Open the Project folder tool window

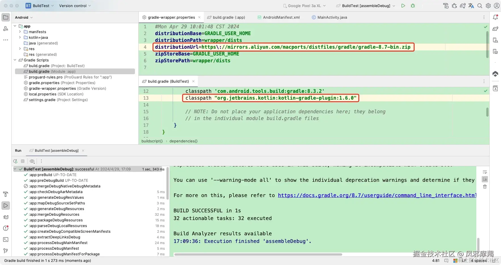[6, 17]
